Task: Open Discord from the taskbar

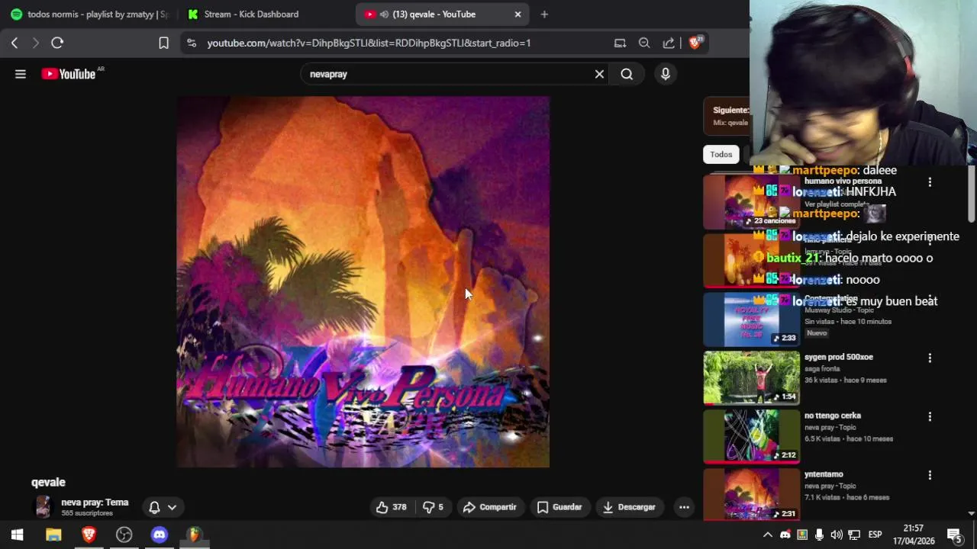Action: tap(159, 535)
